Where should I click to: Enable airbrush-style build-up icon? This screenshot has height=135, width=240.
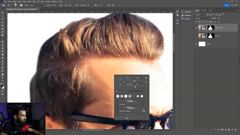(x=76, y=5)
